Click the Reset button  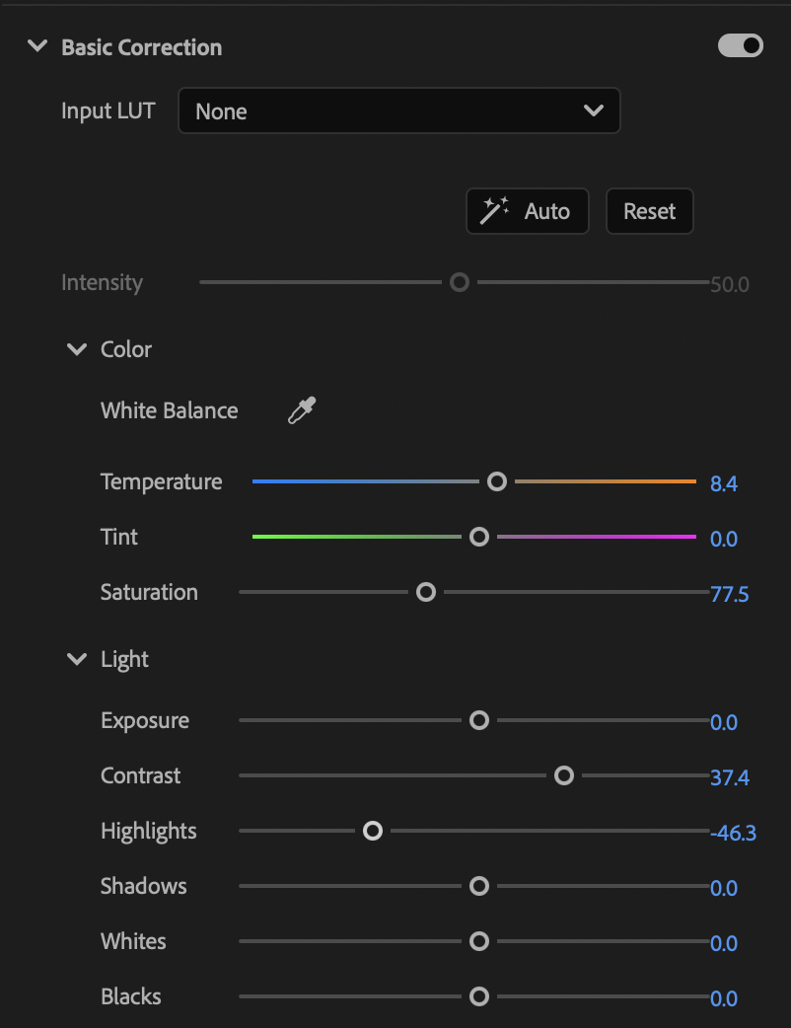(649, 211)
